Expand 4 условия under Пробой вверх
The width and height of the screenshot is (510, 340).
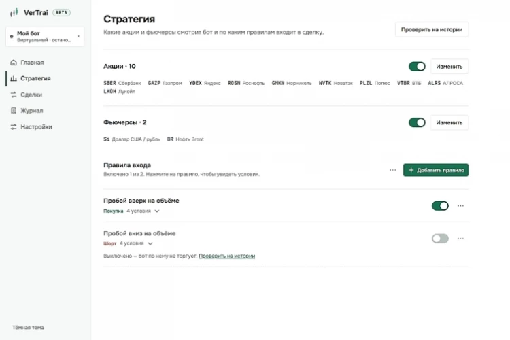[x=143, y=211]
